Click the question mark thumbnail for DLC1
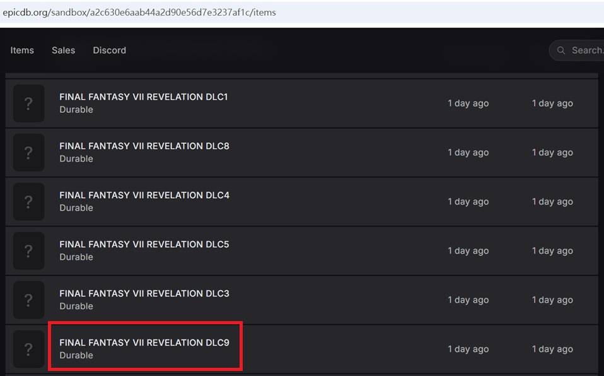The image size is (604, 376). [28, 103]
